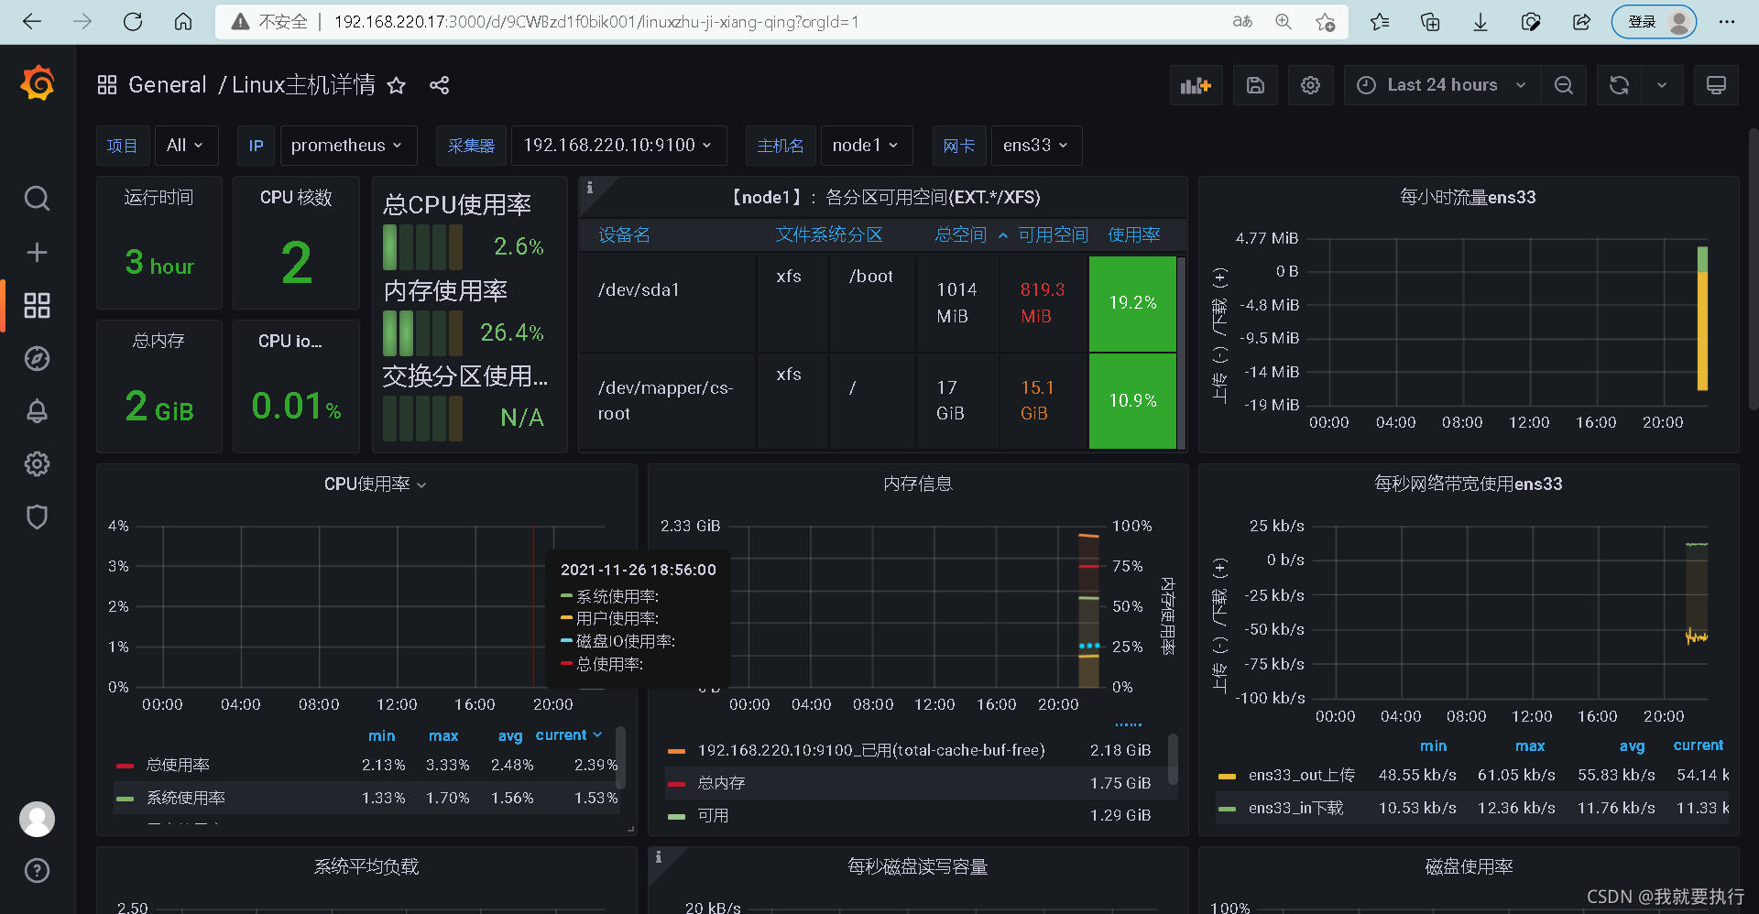Expand the CPU使用率 panel title menu
This screenshot has height=914, width=1759.
click(x=375, y=484)
